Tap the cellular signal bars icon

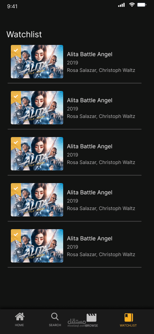[121, 5]
